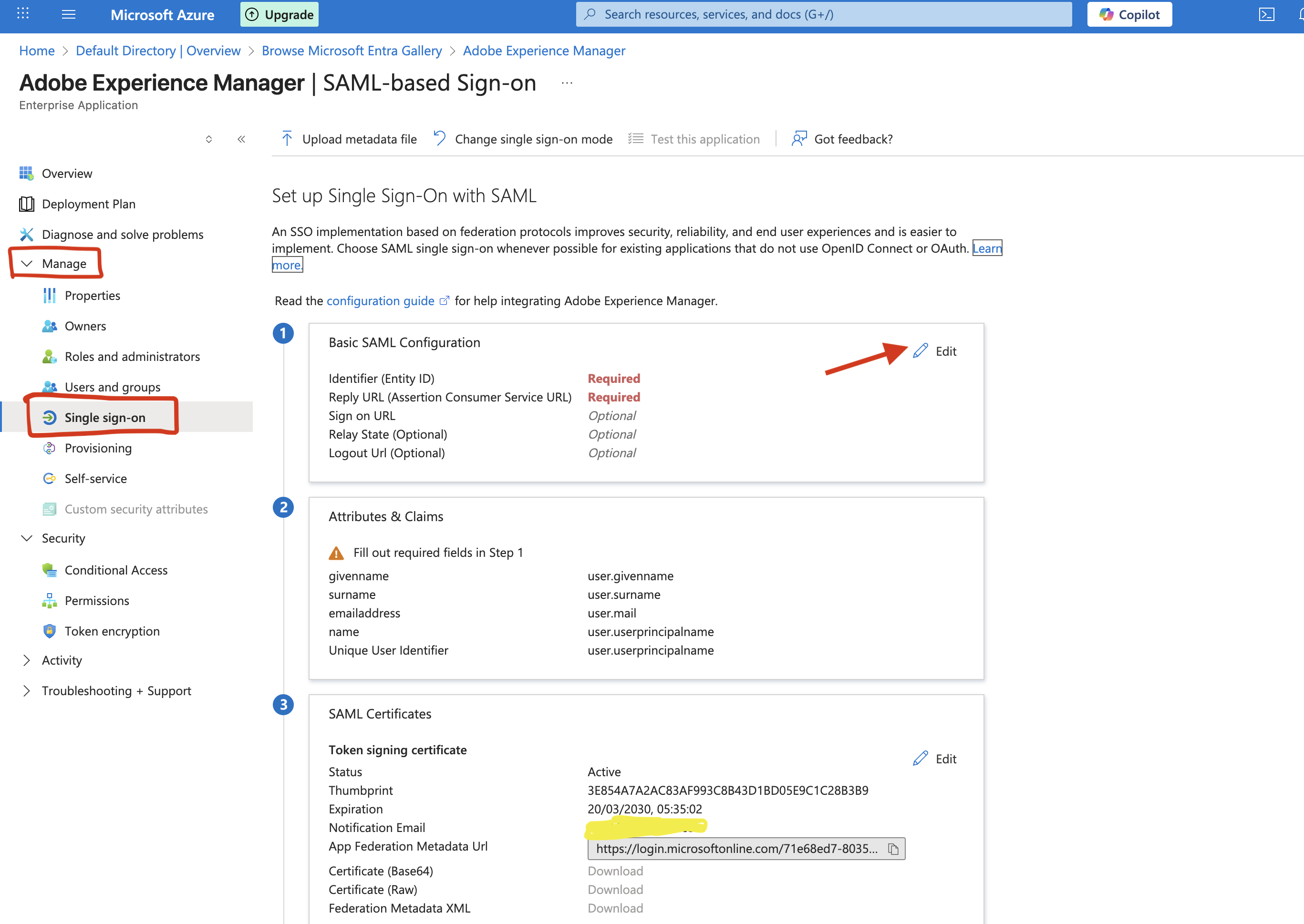
Task: Open Custom security attributes
Action: pyautogui.click(x=136, y=510)
